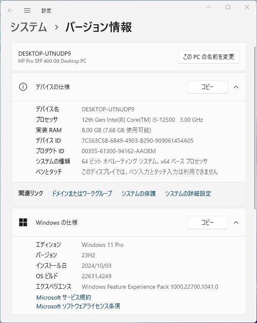Click the 実装 RAM row label
257x323 pixels.
[x=49, y=130]
